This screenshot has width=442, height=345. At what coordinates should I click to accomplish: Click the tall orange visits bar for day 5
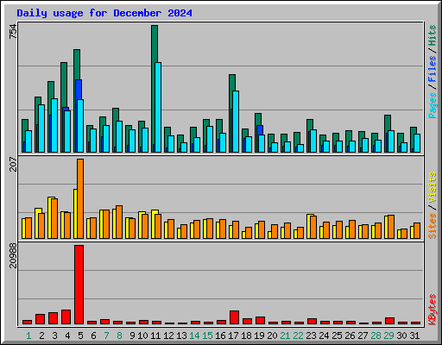pyautogui.click(x=80, y=198)
